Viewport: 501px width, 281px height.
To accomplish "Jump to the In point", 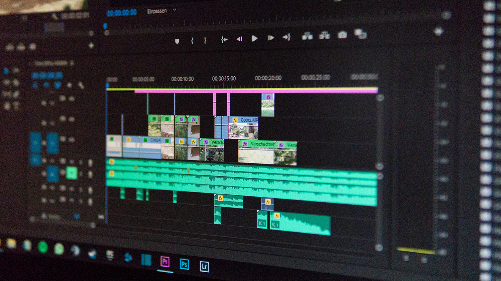I will (x=224, y=39).
